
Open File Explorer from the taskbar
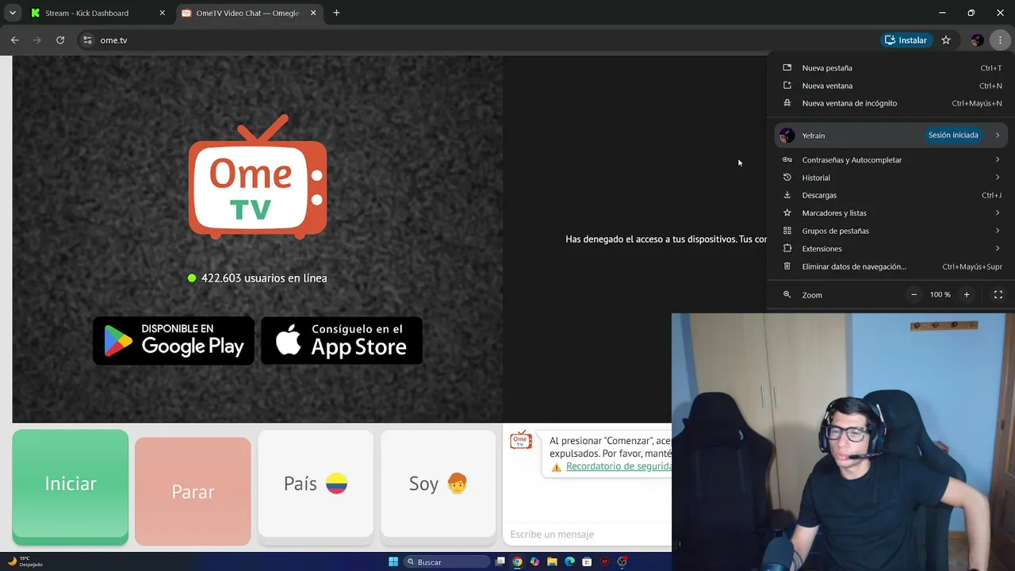(552, 561)
